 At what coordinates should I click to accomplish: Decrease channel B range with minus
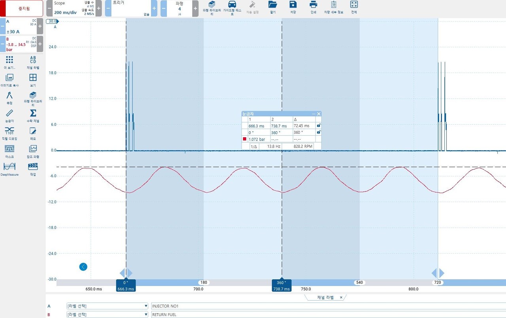[x=2, y=44]
